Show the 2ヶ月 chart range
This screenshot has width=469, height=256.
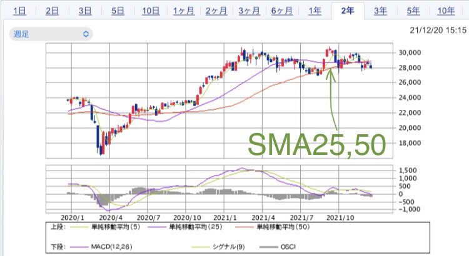tap(216, 11)
